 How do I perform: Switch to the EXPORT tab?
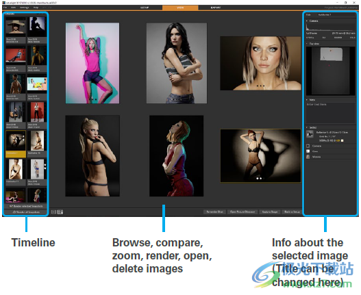pos(216,8)
